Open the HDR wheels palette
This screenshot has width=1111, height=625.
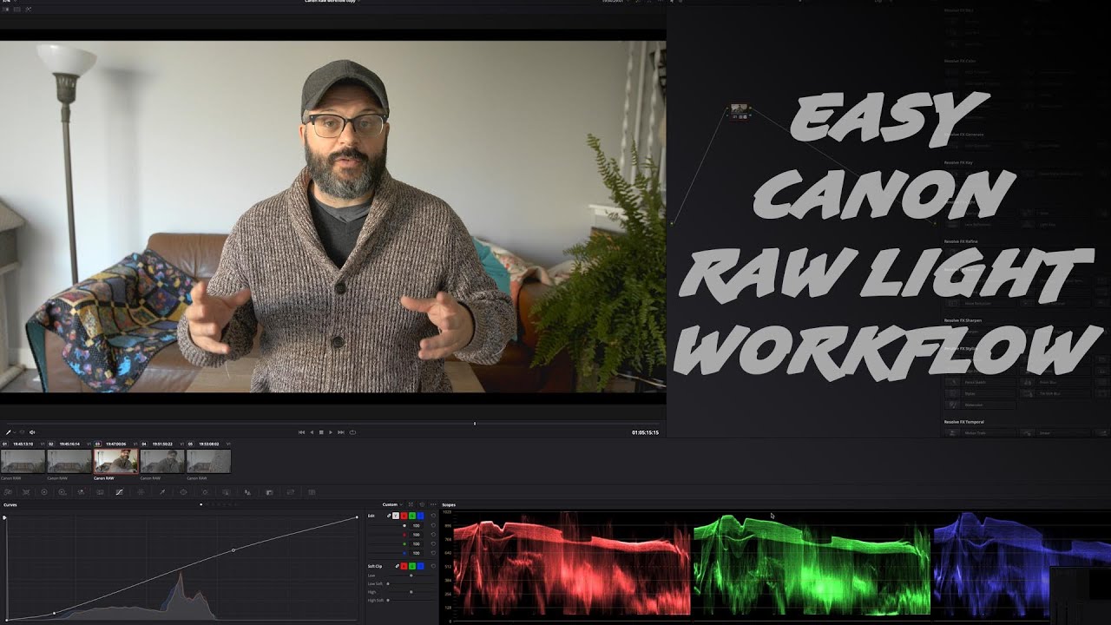click(x=62, y=492)
